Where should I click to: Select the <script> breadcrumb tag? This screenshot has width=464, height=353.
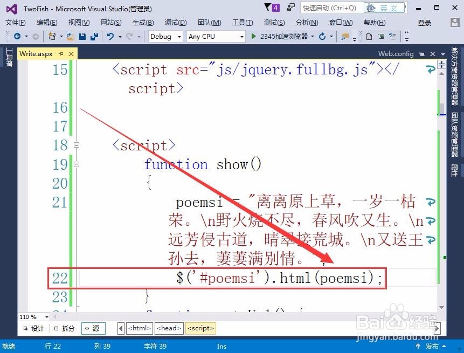[x=200, y=328]
